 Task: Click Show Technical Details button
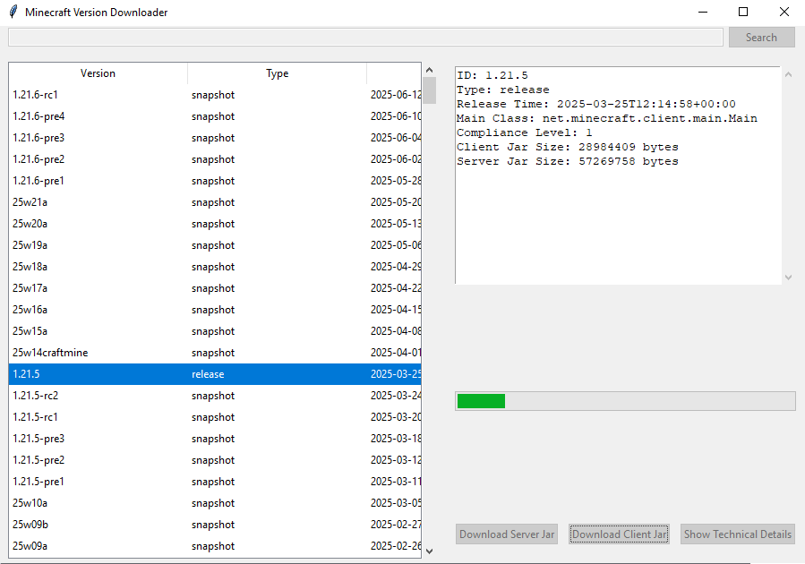(738, 534)
